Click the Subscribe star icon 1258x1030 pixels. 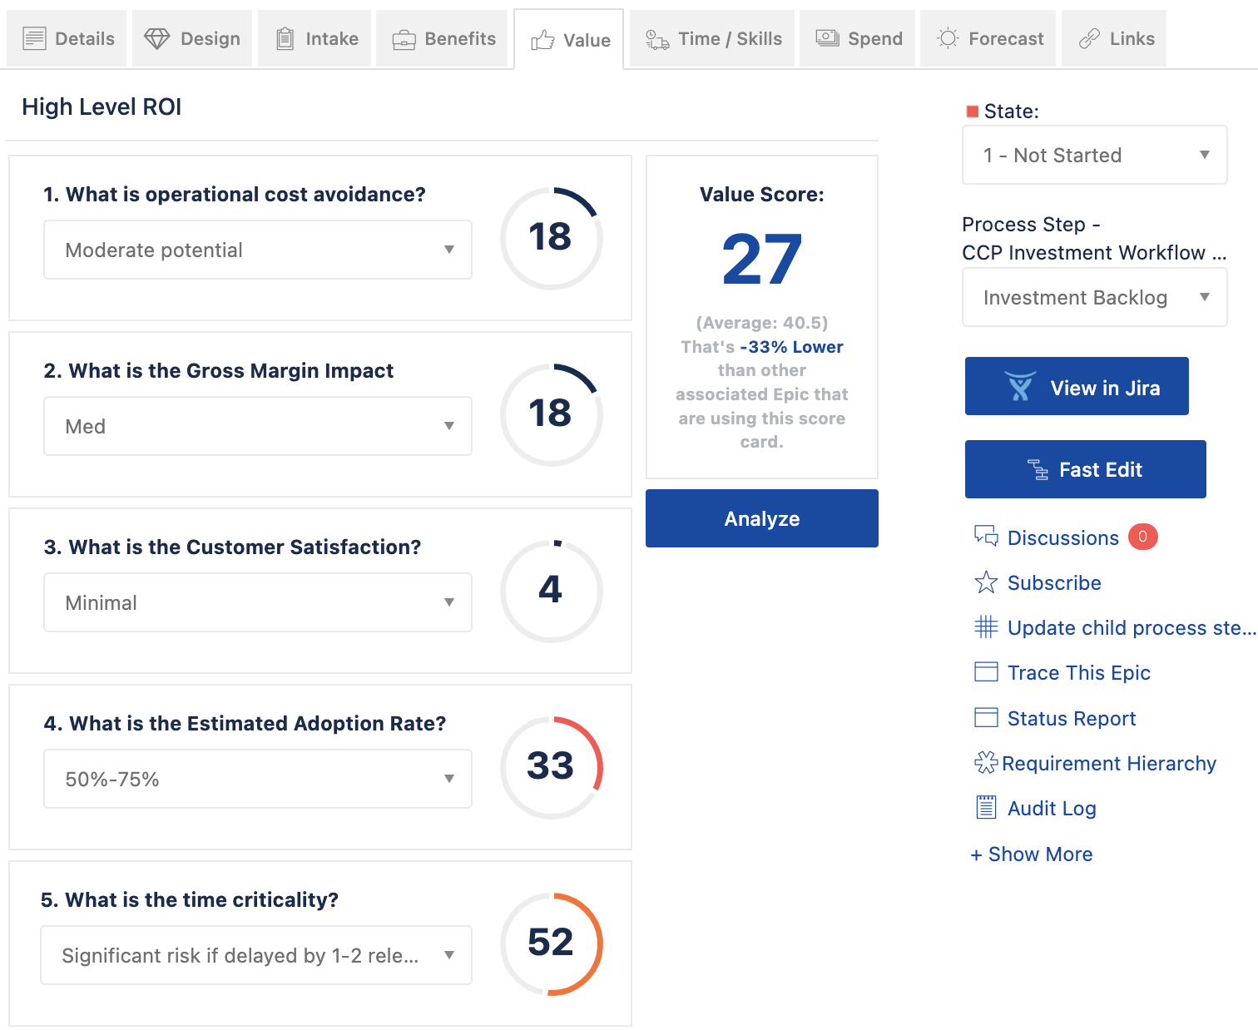point(986,582)
